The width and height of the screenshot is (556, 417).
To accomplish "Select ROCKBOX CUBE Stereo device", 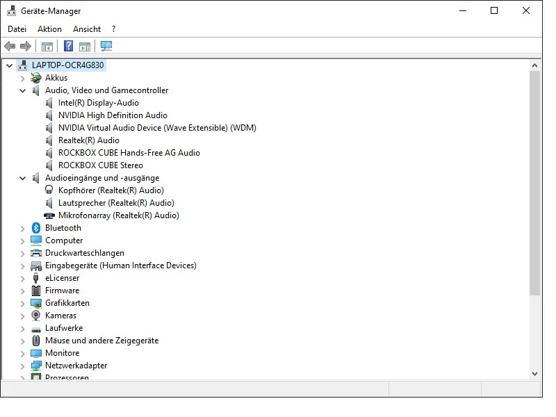I will point(101,165).
